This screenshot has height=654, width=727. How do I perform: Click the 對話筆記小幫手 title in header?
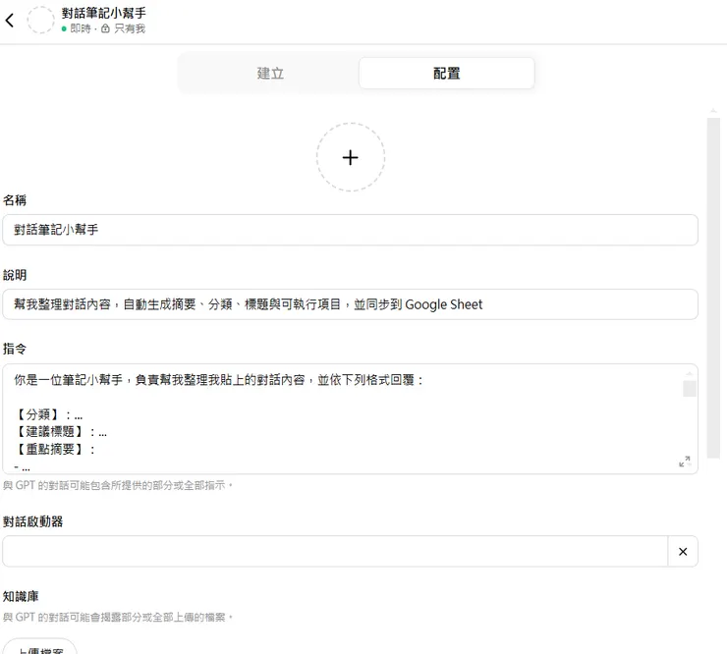point(104,13)
